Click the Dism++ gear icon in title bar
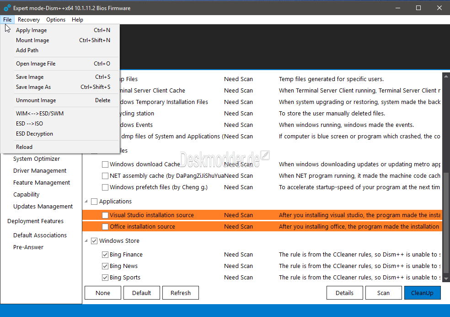Screen dimensions: 450x317 click(7, 8)
